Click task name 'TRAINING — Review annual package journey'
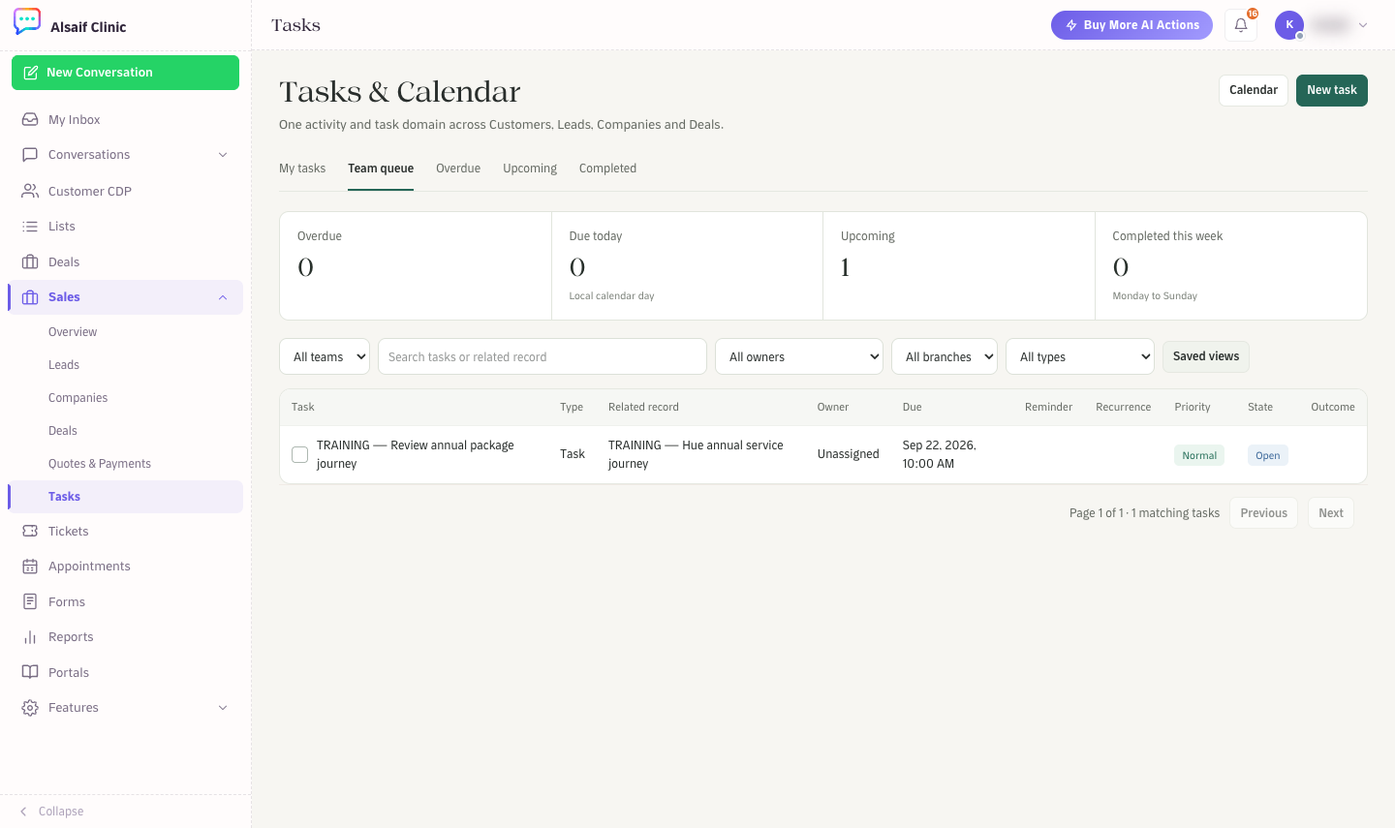 click(x=416, y=454)
